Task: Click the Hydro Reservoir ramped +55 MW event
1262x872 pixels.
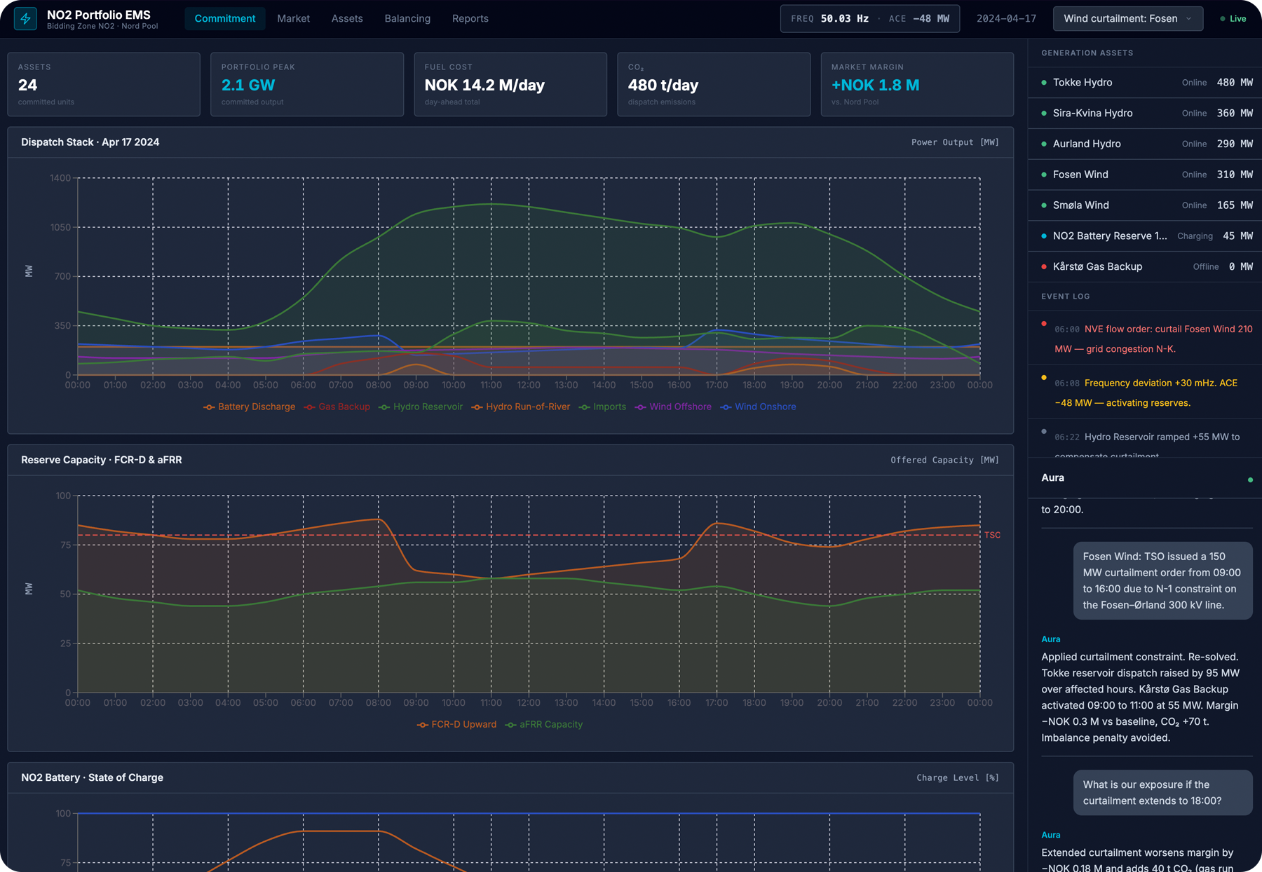Action: [1147, 444]
